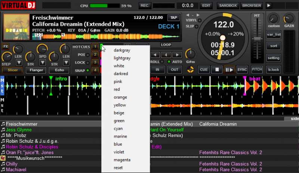Click the Echo STR knob
The width and height of the screenshot is (299, 173).
54,57
